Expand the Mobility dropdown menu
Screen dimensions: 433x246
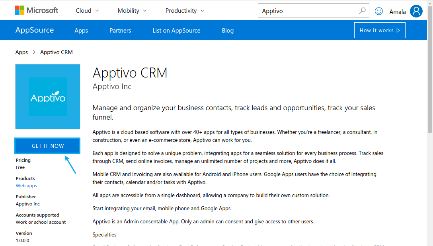pyautogui.click(x=132, y=11)
